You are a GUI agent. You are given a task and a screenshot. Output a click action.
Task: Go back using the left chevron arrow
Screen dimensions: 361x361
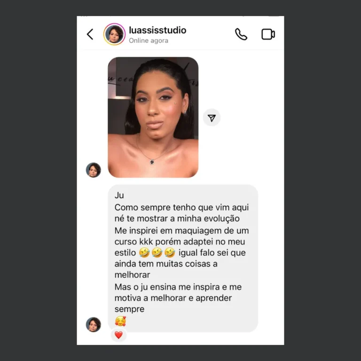click(90, 34)
